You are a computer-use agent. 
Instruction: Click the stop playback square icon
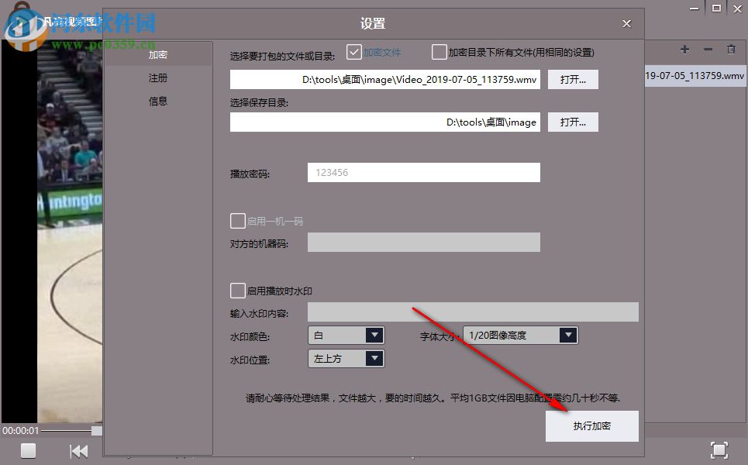click(28, 450)
